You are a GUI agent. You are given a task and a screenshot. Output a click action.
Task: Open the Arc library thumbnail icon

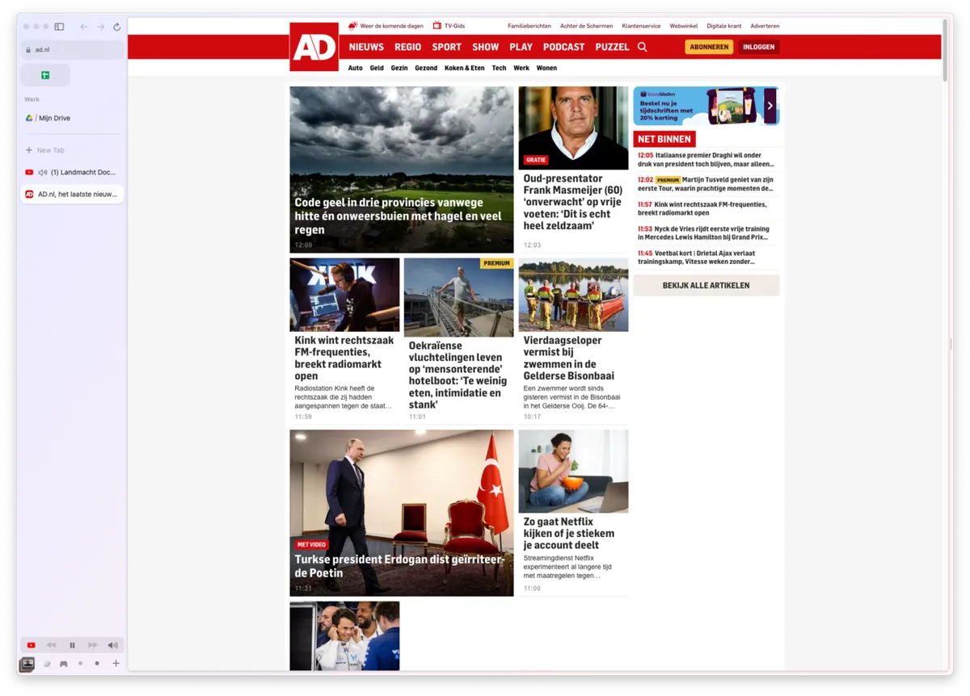point(27,664)
